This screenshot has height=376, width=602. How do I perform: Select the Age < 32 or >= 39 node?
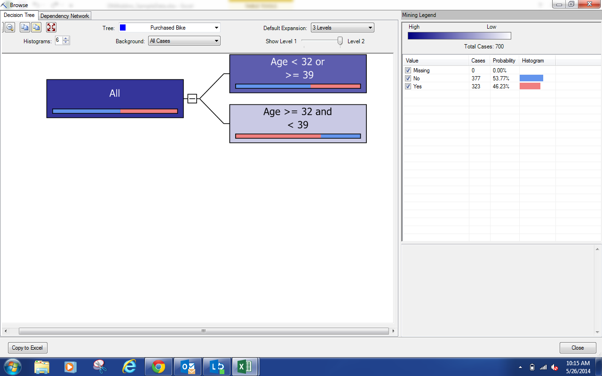coord(298,73)
